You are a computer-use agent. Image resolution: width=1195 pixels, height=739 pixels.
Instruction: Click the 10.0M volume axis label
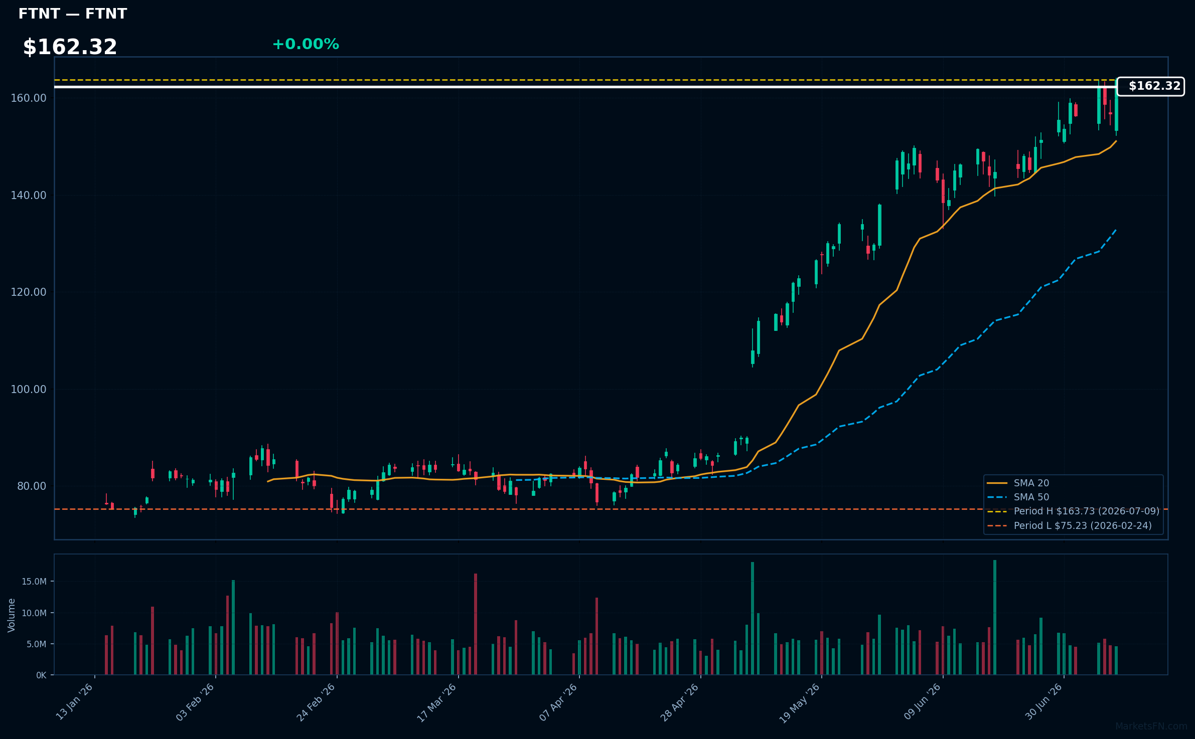[34, 613]
